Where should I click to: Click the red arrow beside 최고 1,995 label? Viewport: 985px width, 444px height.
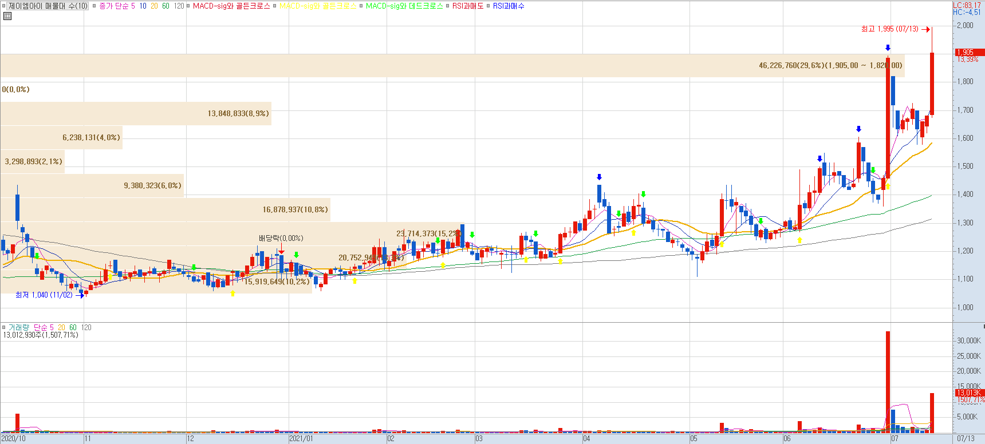pyautogui.click(x=925, y=29)
